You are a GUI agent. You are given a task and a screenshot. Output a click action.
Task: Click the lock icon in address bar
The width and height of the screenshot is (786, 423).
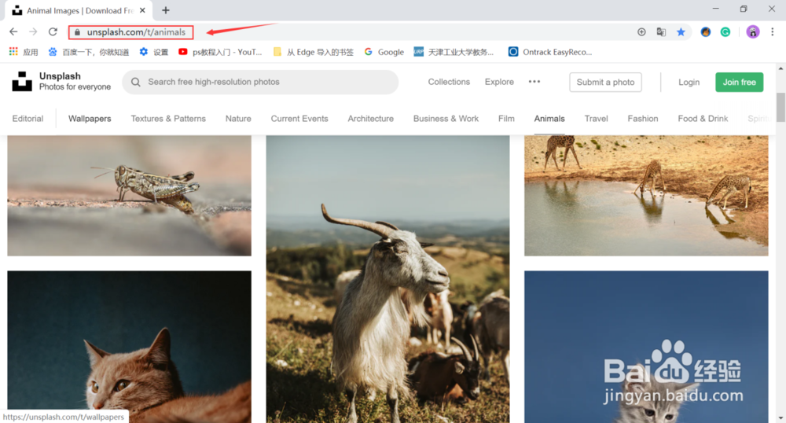77,32
